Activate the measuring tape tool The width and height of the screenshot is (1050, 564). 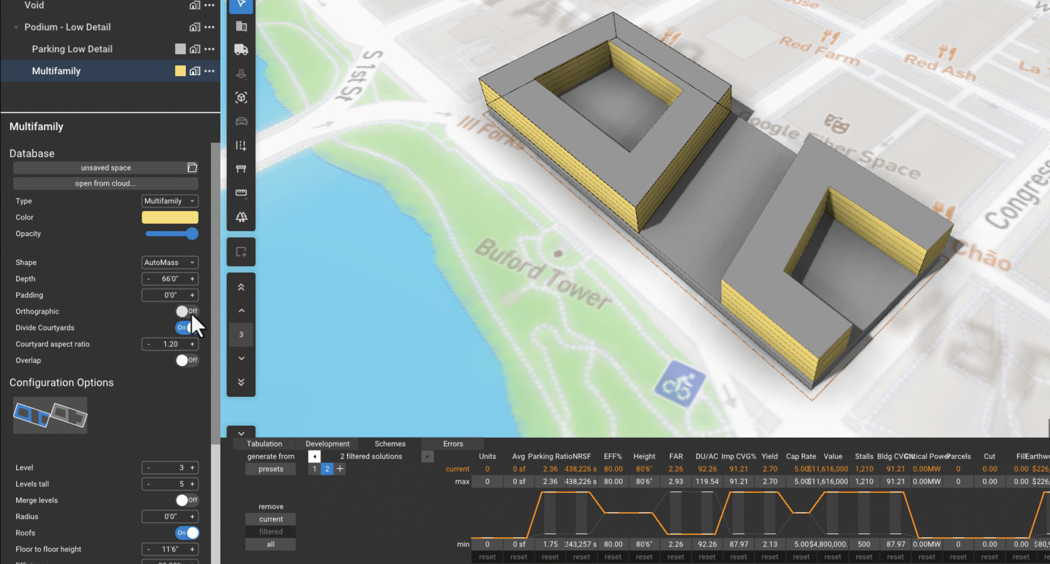pos(241,192)
